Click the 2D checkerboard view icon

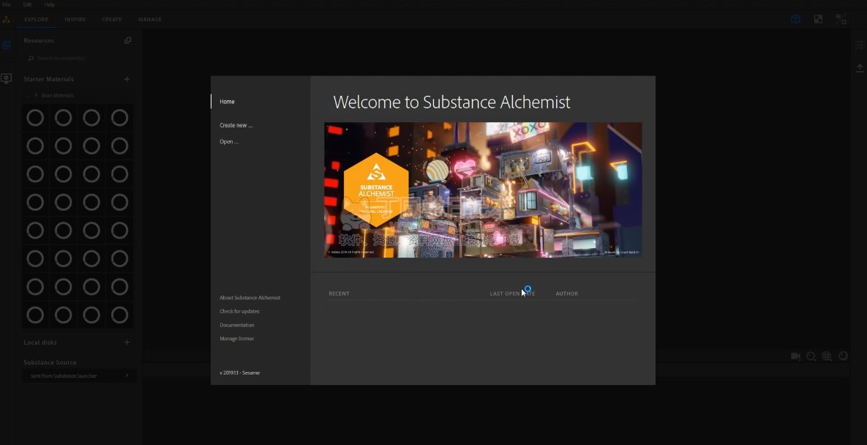(x=818, y=19)
